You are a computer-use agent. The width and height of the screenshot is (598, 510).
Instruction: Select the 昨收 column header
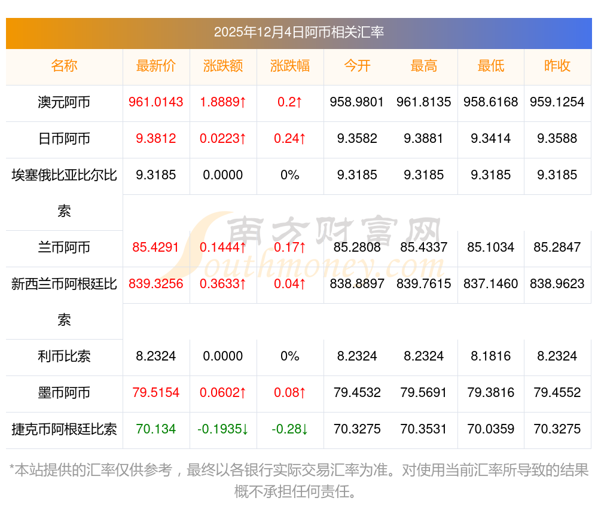tap(557, 66)
